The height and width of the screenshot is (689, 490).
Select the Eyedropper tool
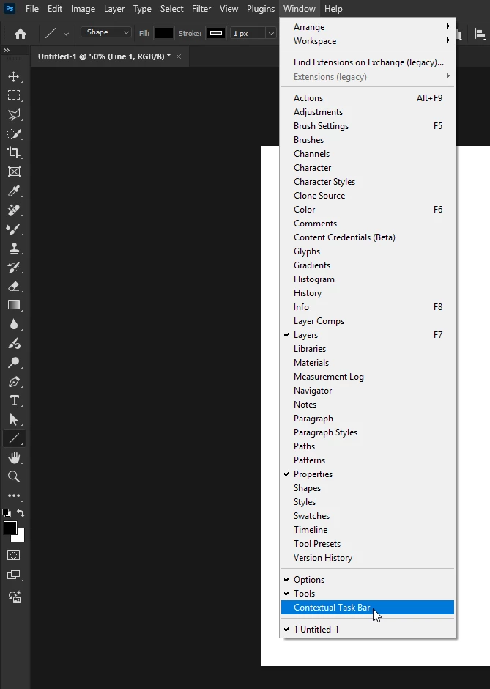(14, 191)
